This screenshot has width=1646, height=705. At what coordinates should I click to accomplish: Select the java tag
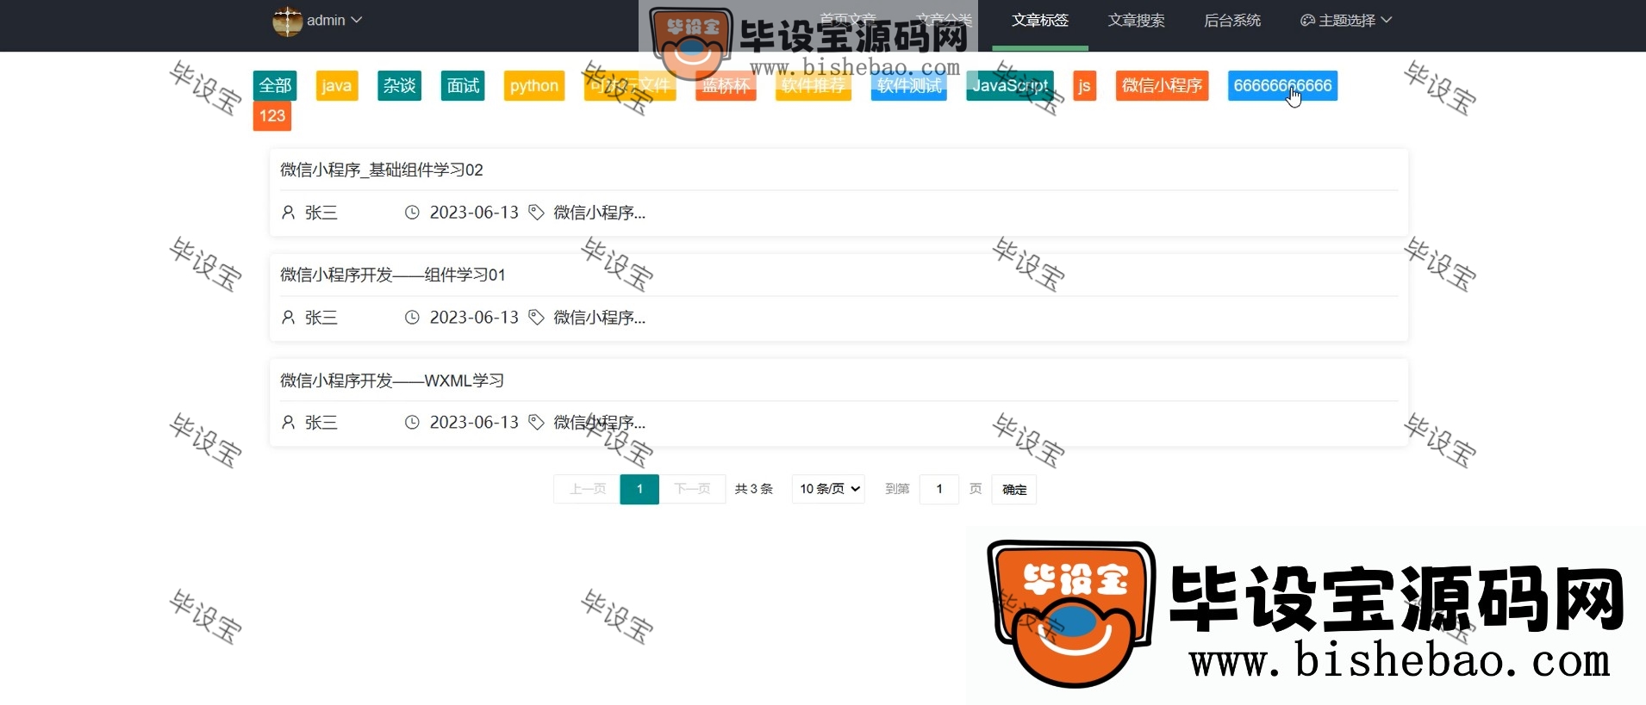coord(337,85)
